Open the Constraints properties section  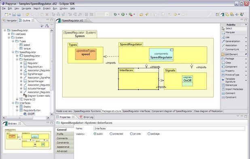[x=65, y=142]
